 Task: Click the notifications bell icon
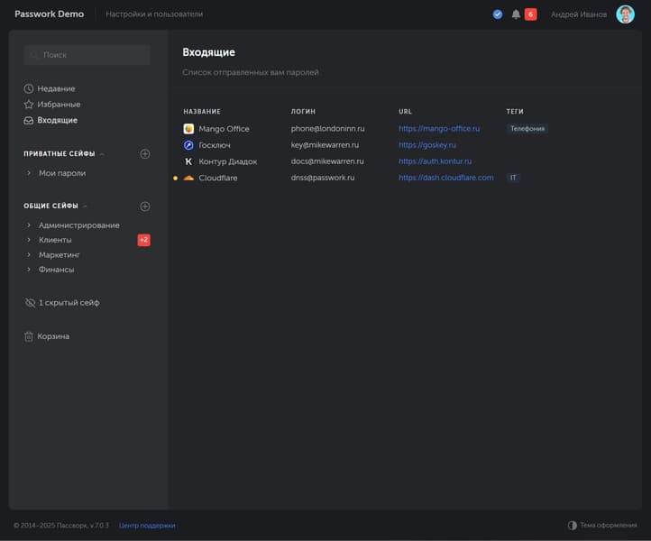click(x=516, y=14)
